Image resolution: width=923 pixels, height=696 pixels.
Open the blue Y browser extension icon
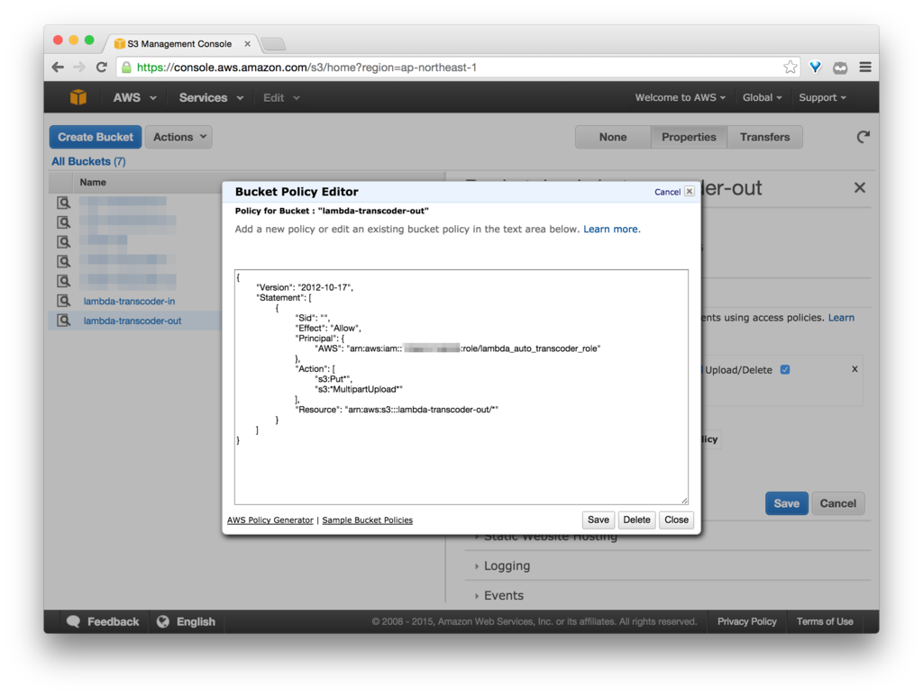pos(815,67)
